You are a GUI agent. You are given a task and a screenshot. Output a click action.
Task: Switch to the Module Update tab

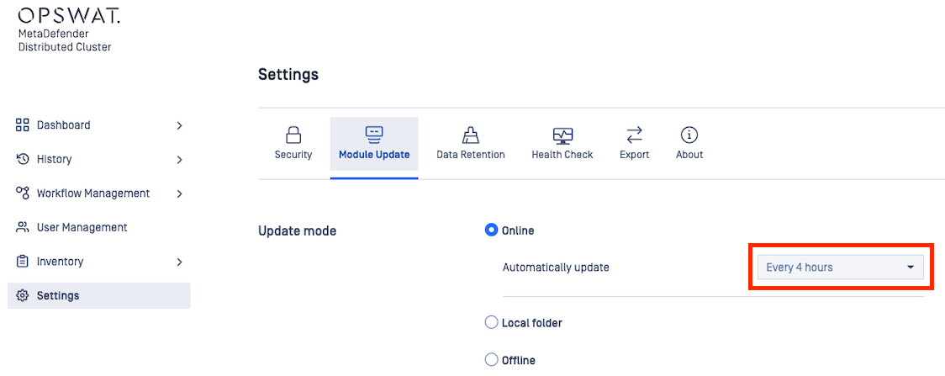click(x=374, y=144)
